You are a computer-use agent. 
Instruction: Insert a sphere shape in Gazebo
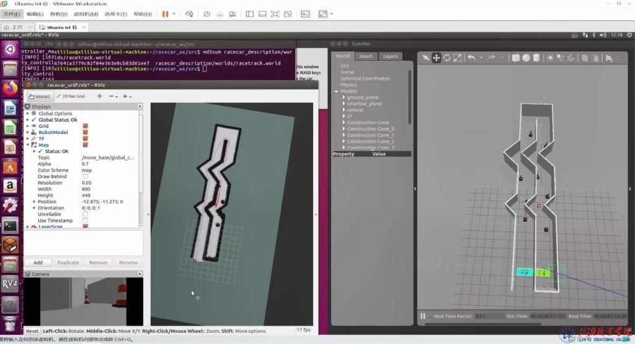526,58
